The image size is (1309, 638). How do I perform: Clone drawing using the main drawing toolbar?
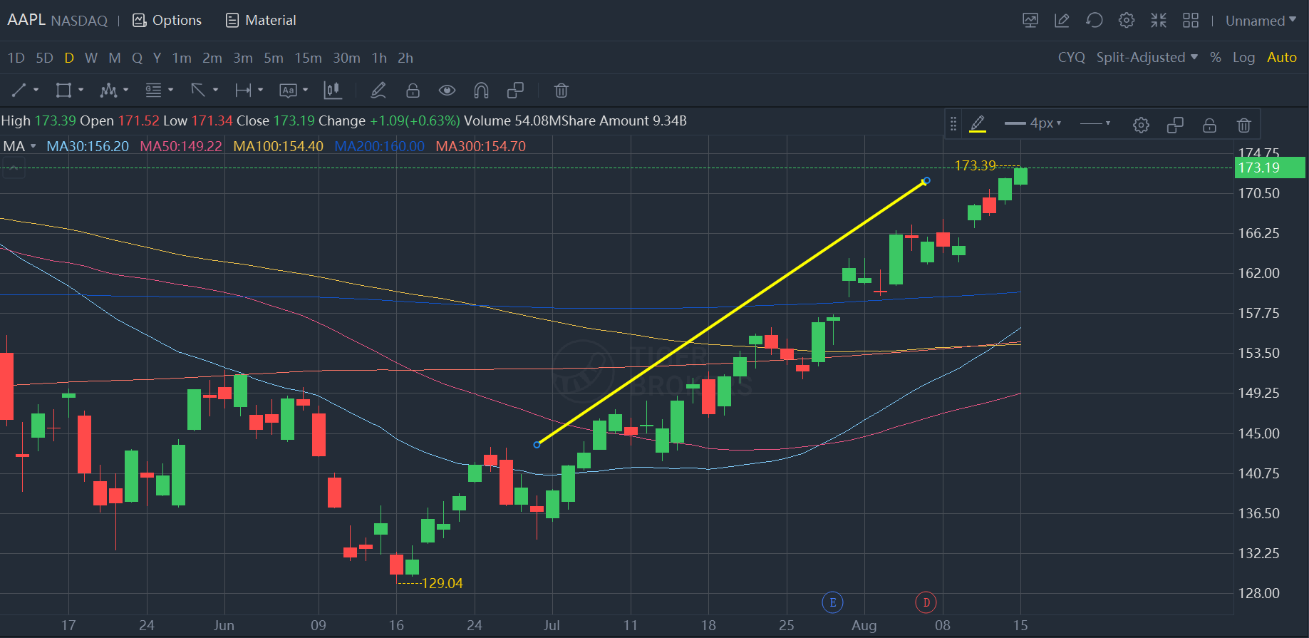coord(515,91)
